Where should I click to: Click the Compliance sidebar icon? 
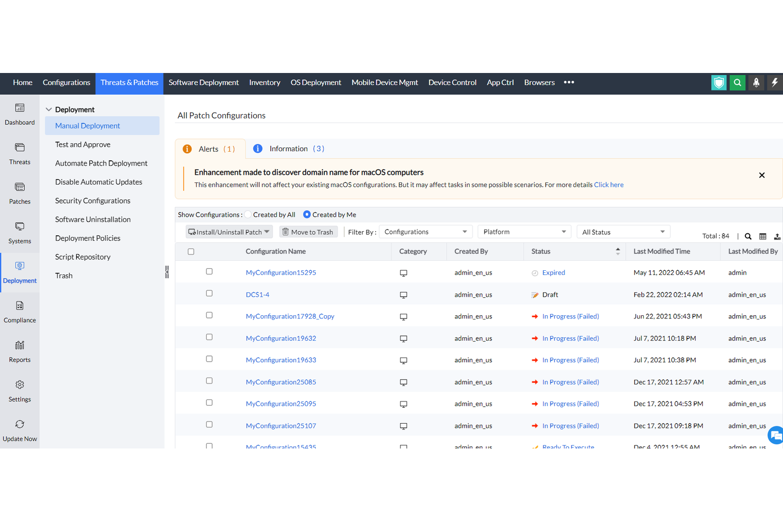pos(20,312)
